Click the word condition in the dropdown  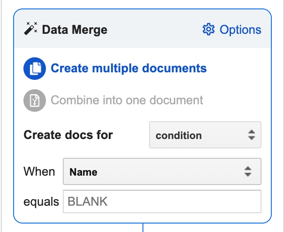point(179,136)
